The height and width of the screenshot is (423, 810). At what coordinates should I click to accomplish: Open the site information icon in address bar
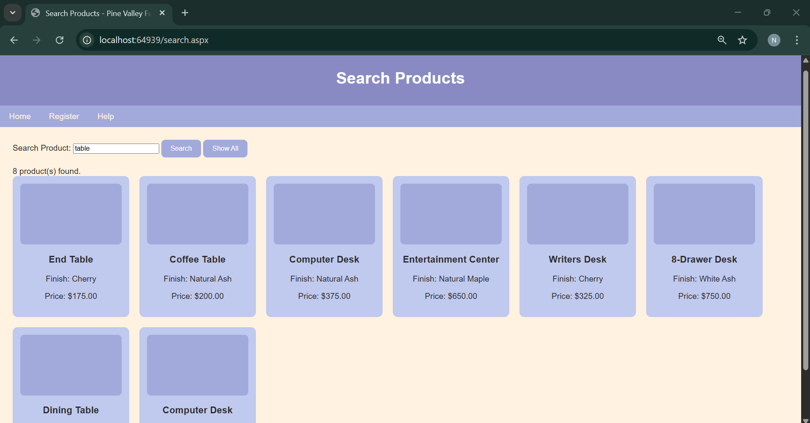(x=87, y=40)
